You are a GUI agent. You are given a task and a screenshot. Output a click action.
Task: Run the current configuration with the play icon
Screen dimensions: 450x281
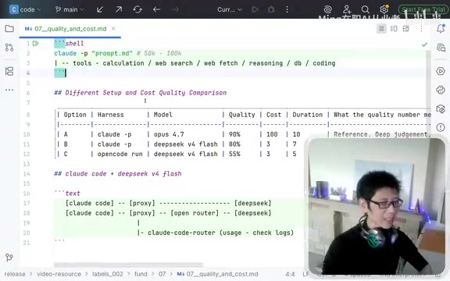coord(255,9)
